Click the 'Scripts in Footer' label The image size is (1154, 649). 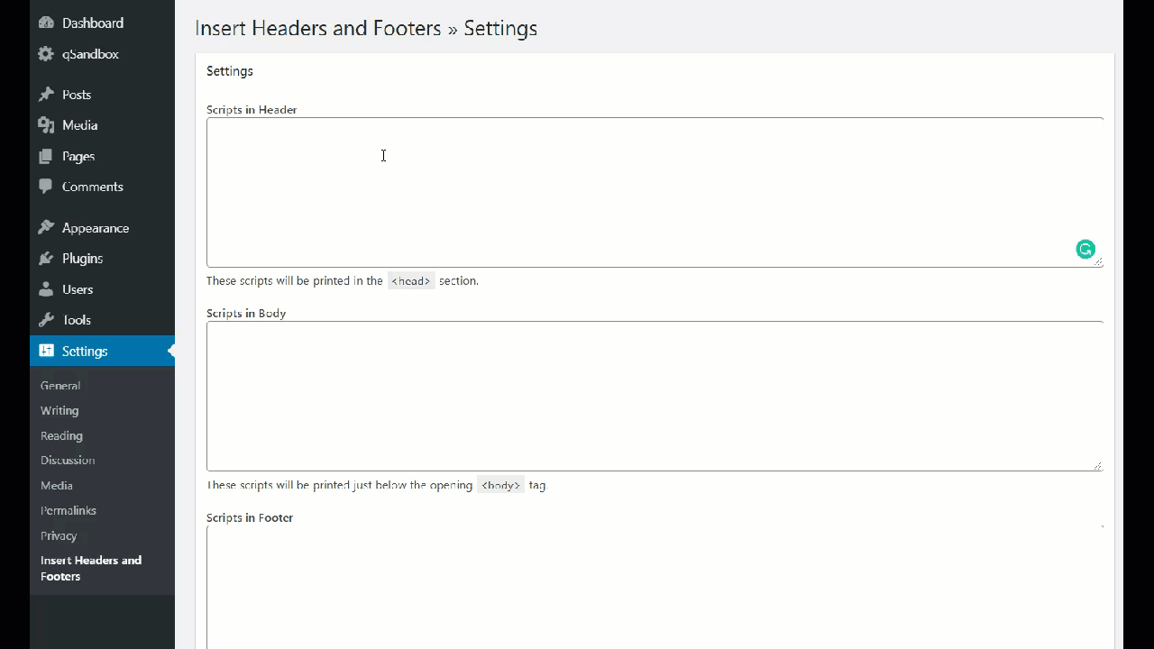[250, 518]
